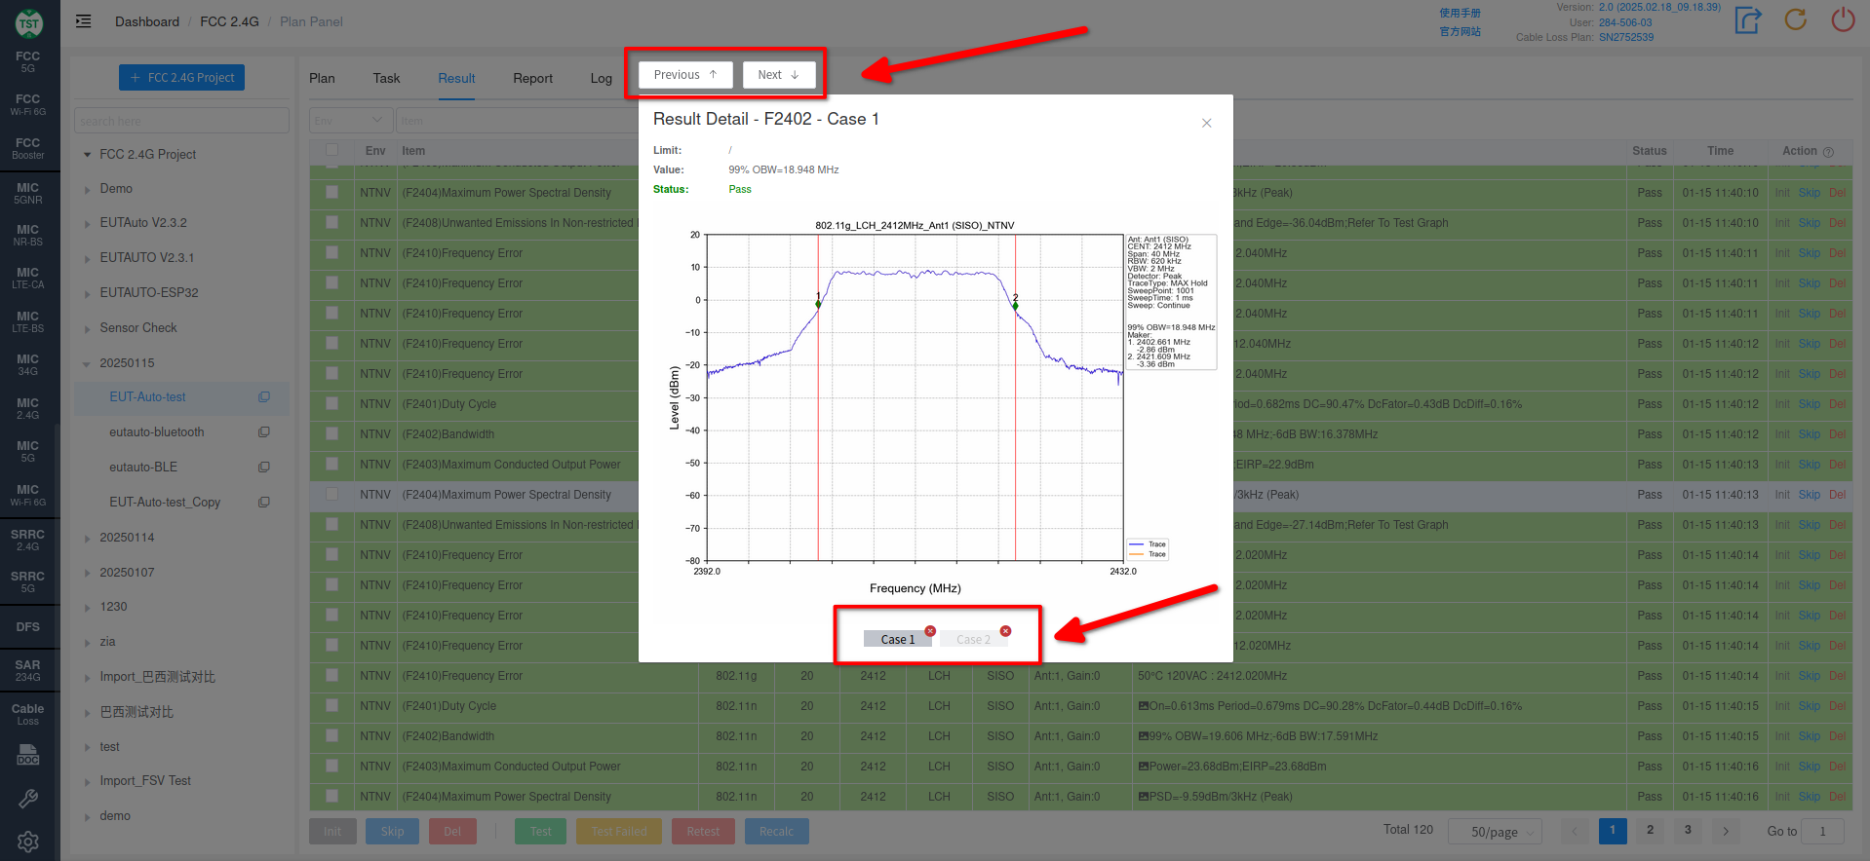
Task: Expand the 20250114 tree folder
Action: [x=88, y=538]
